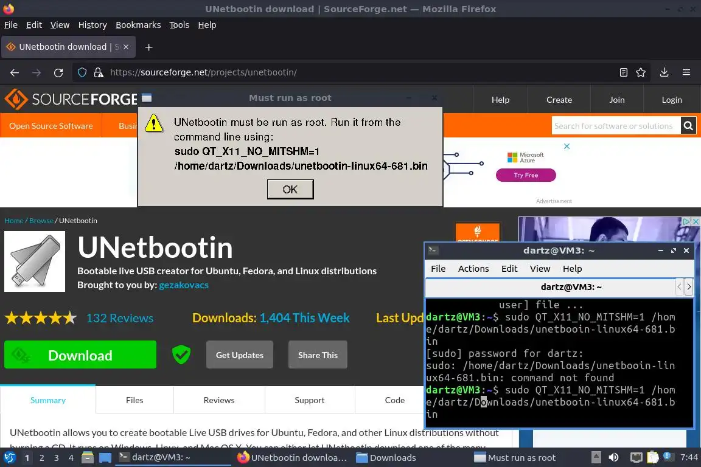This screenshot has height=467, width=701.
Task: Toggle reader view icon in address bar
Action: 623,72
